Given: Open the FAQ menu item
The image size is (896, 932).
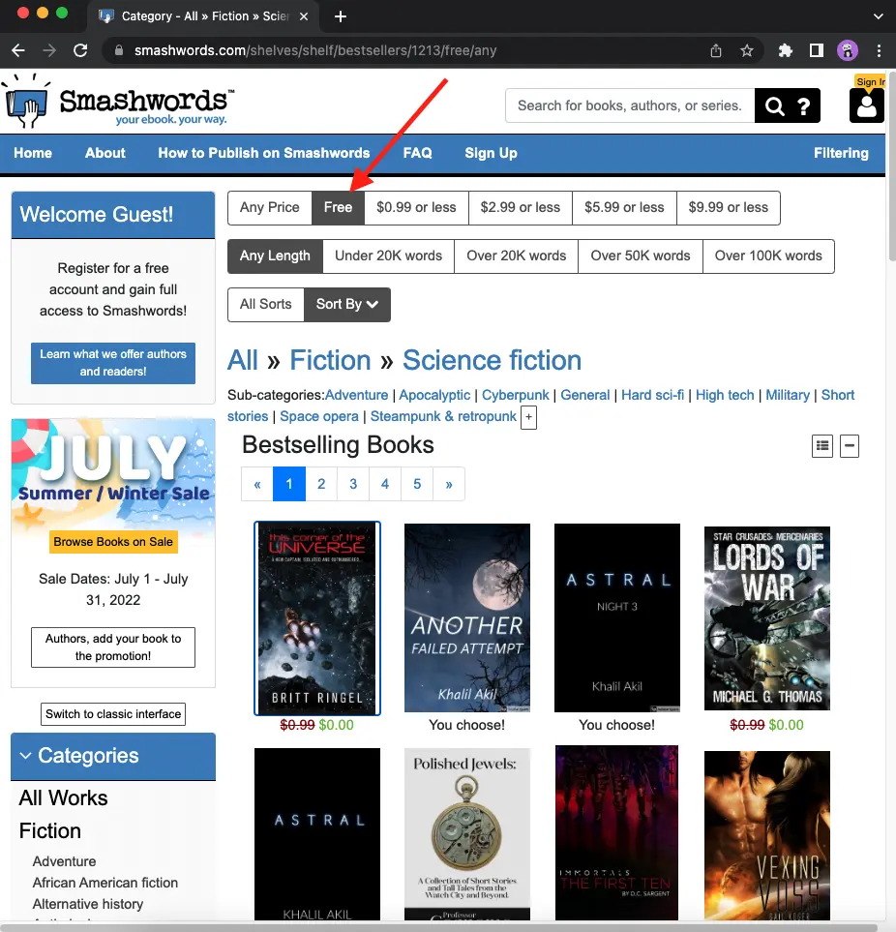Looking at the screenshot, I should tap(418, 153).
